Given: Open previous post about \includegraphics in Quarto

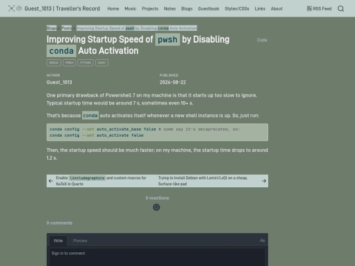Looking at the screenshot, I should [101, 181].
